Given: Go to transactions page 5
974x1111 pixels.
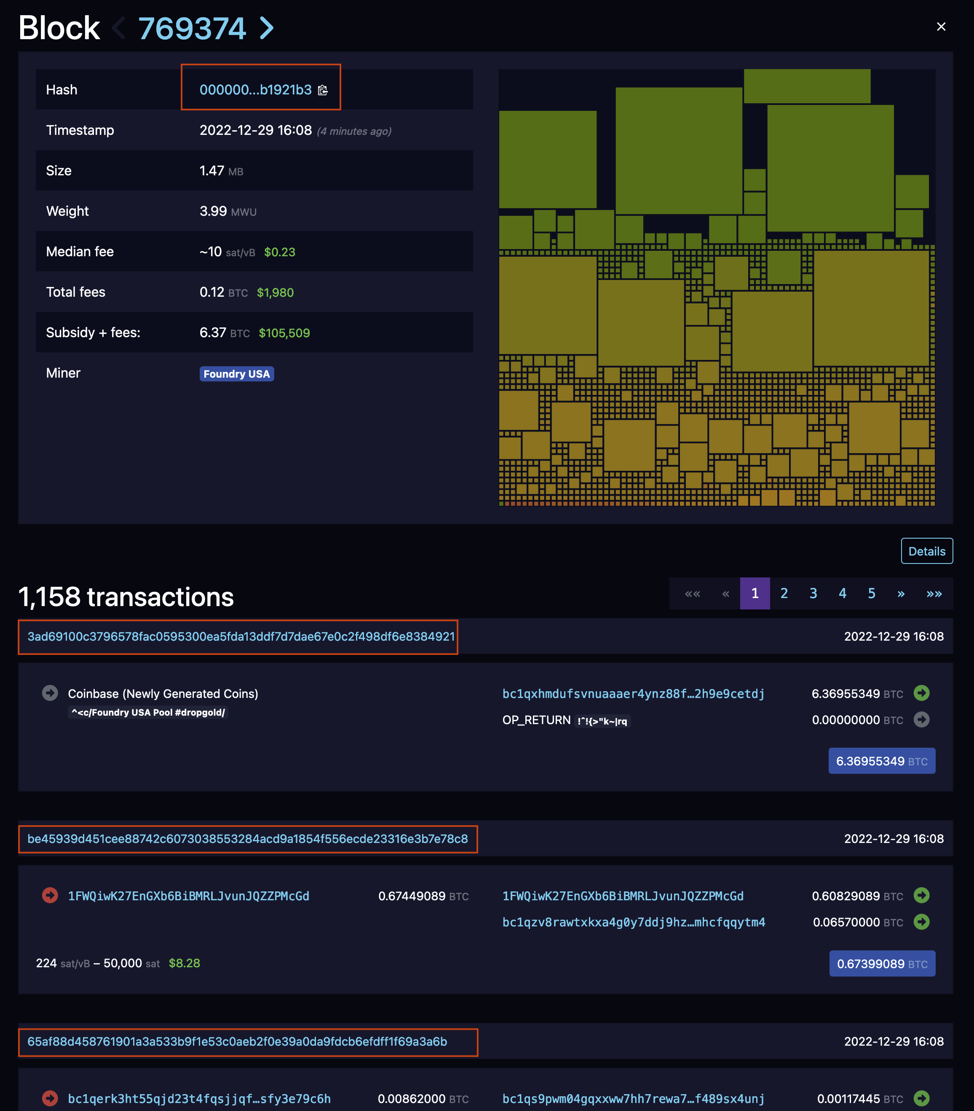Looking at the screenshot, I should point(871,593).
